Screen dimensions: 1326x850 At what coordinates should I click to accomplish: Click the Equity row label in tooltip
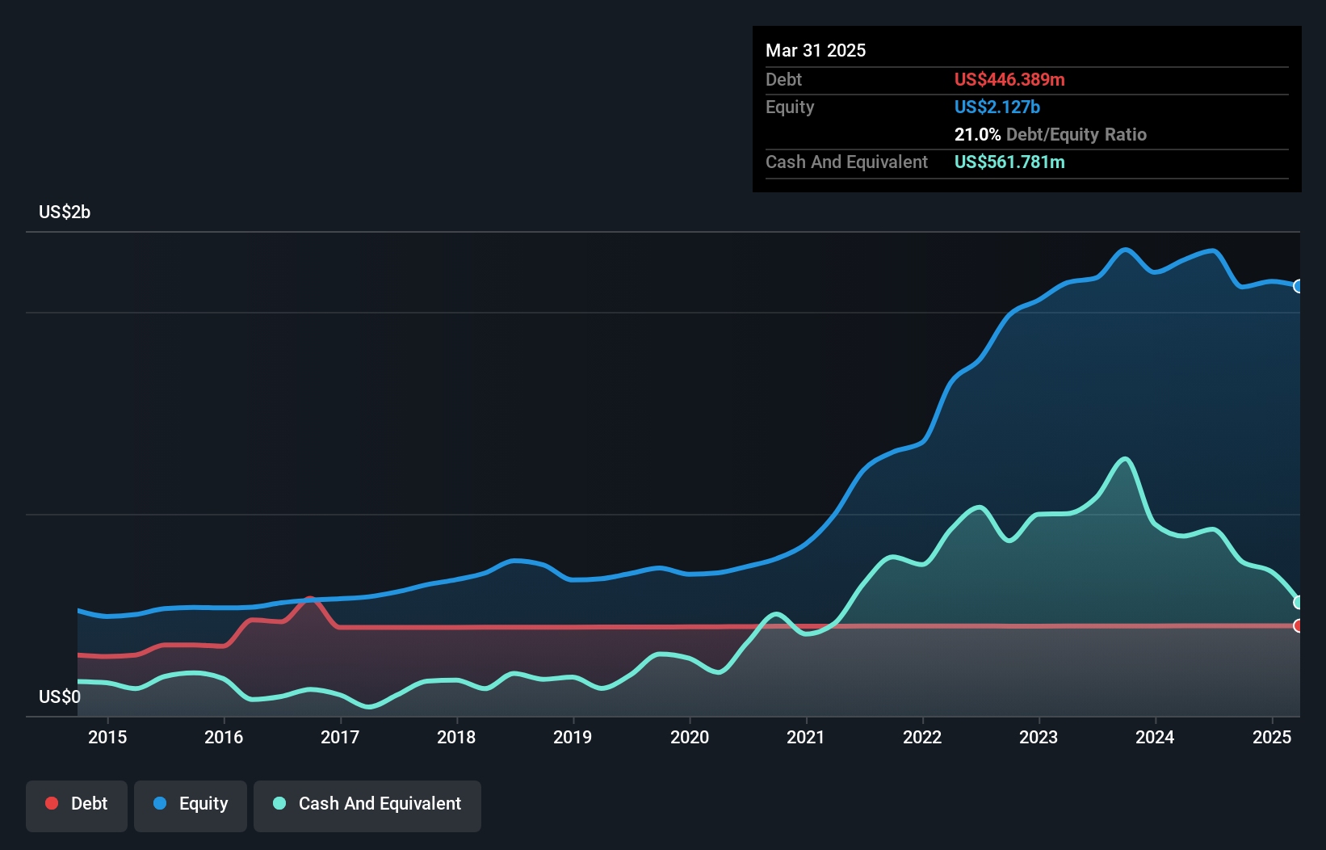tap(790, 107)
